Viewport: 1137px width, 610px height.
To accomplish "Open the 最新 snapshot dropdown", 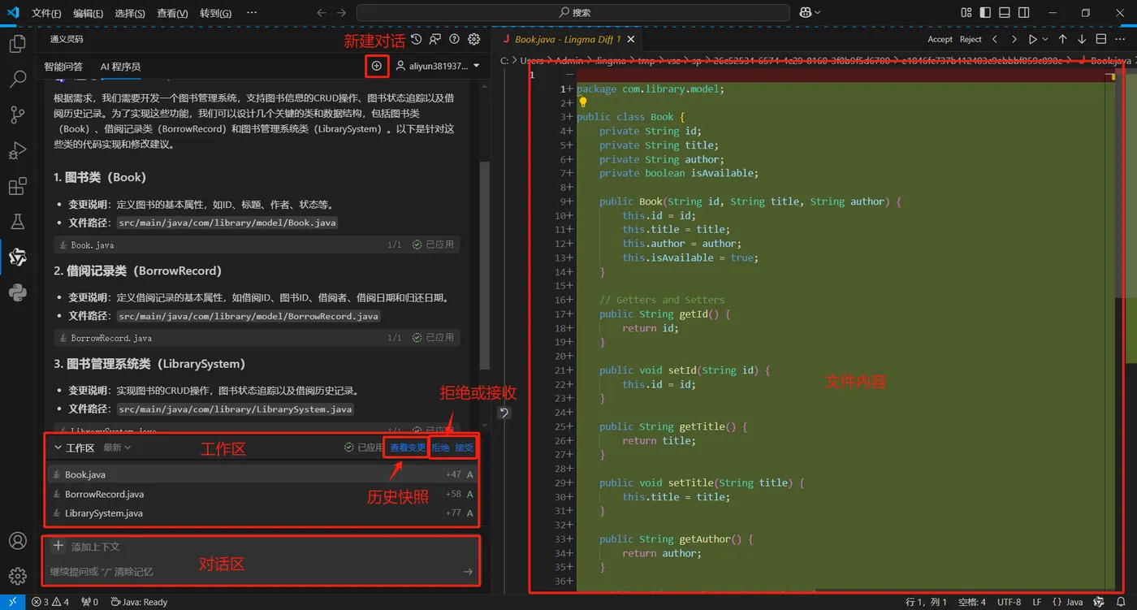I will [117, 448].
